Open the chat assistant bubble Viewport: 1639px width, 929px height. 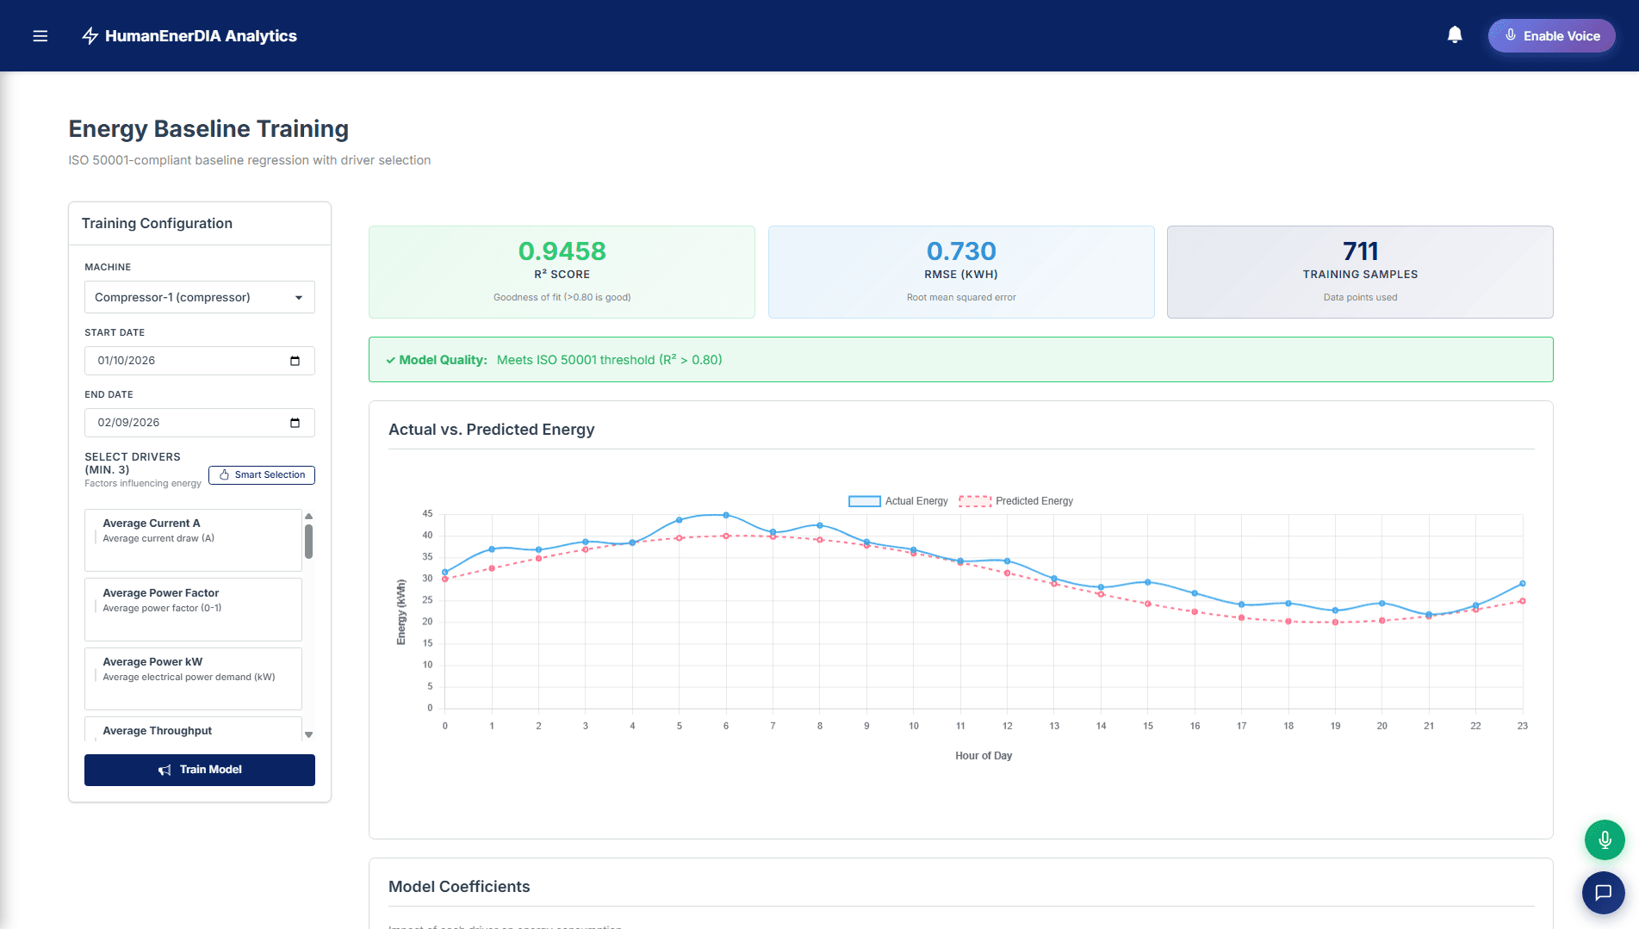point(1604,893)
